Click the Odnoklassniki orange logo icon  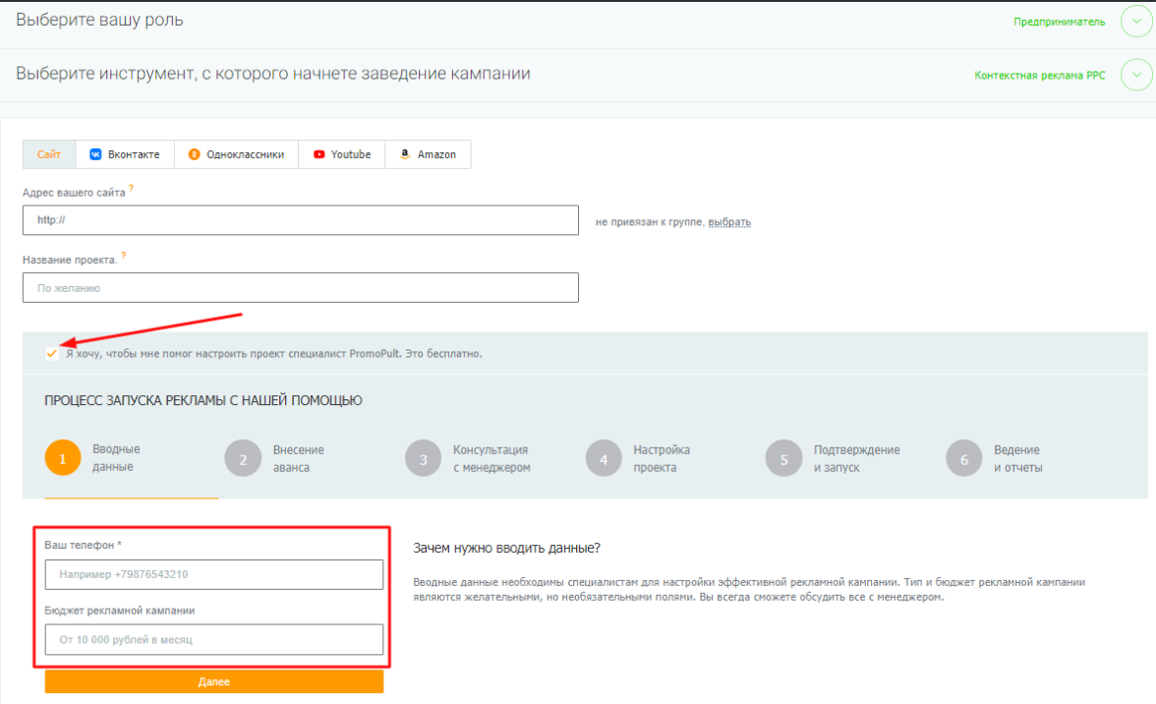[x=195, y=154]
